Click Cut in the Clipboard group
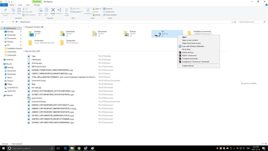Screen dimensions: 268x151 click(x=25, y=9)
